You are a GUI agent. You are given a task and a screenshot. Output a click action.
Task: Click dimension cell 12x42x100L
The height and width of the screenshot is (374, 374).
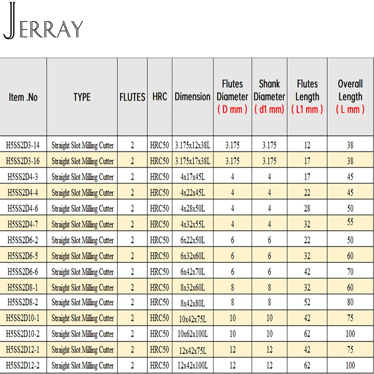(193, 366)
